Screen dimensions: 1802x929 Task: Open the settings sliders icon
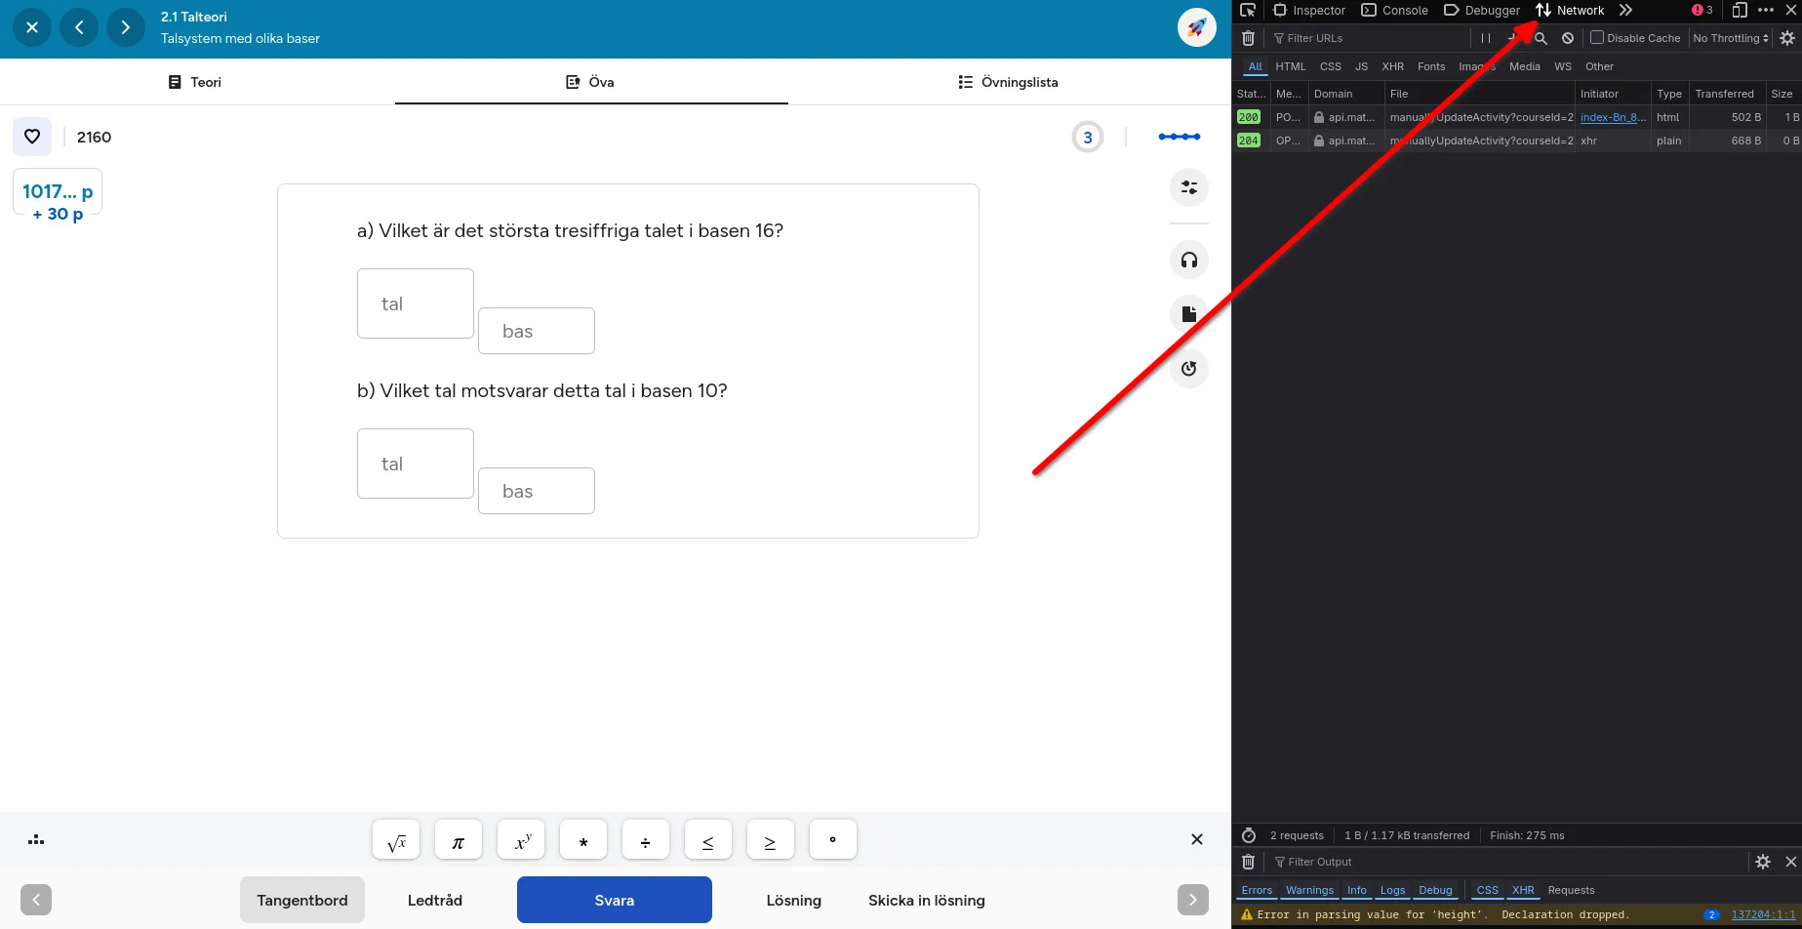point(1188,187)
